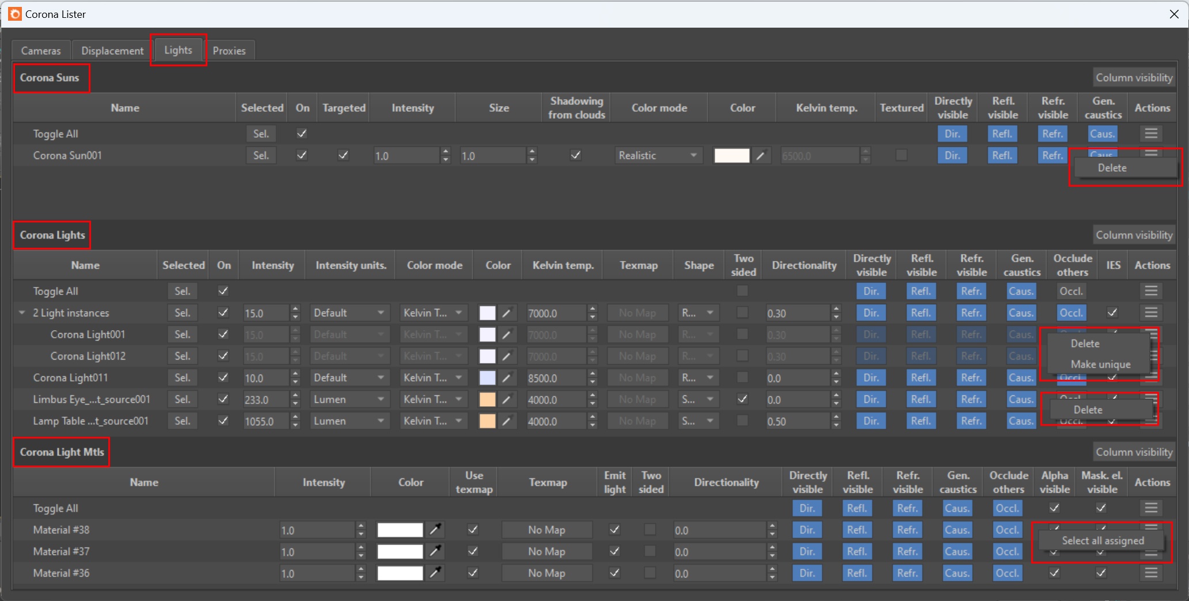The image size is (1189, 601).
Task: Open Actions menu for Corona Suns Toggle All row
Action: point(1151,134)
